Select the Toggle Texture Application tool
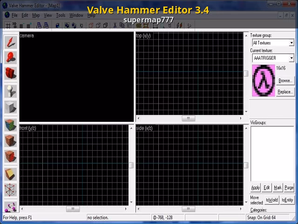The height and width of the screenshot is (224, 298). point(11,125)
